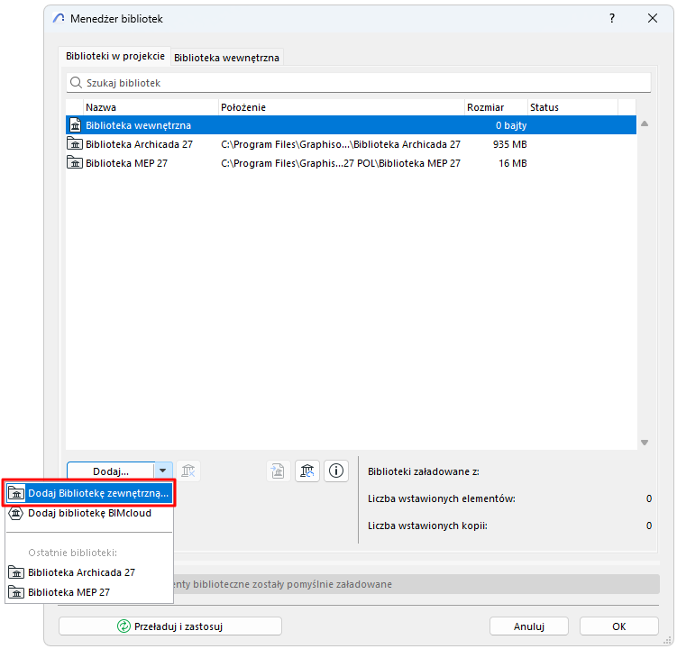Image resolution: width=677 pixels, height=649 pixels.
Task: Click the Biblioteka wewnętrzna row icon
Action: click(x=75, y=125)
